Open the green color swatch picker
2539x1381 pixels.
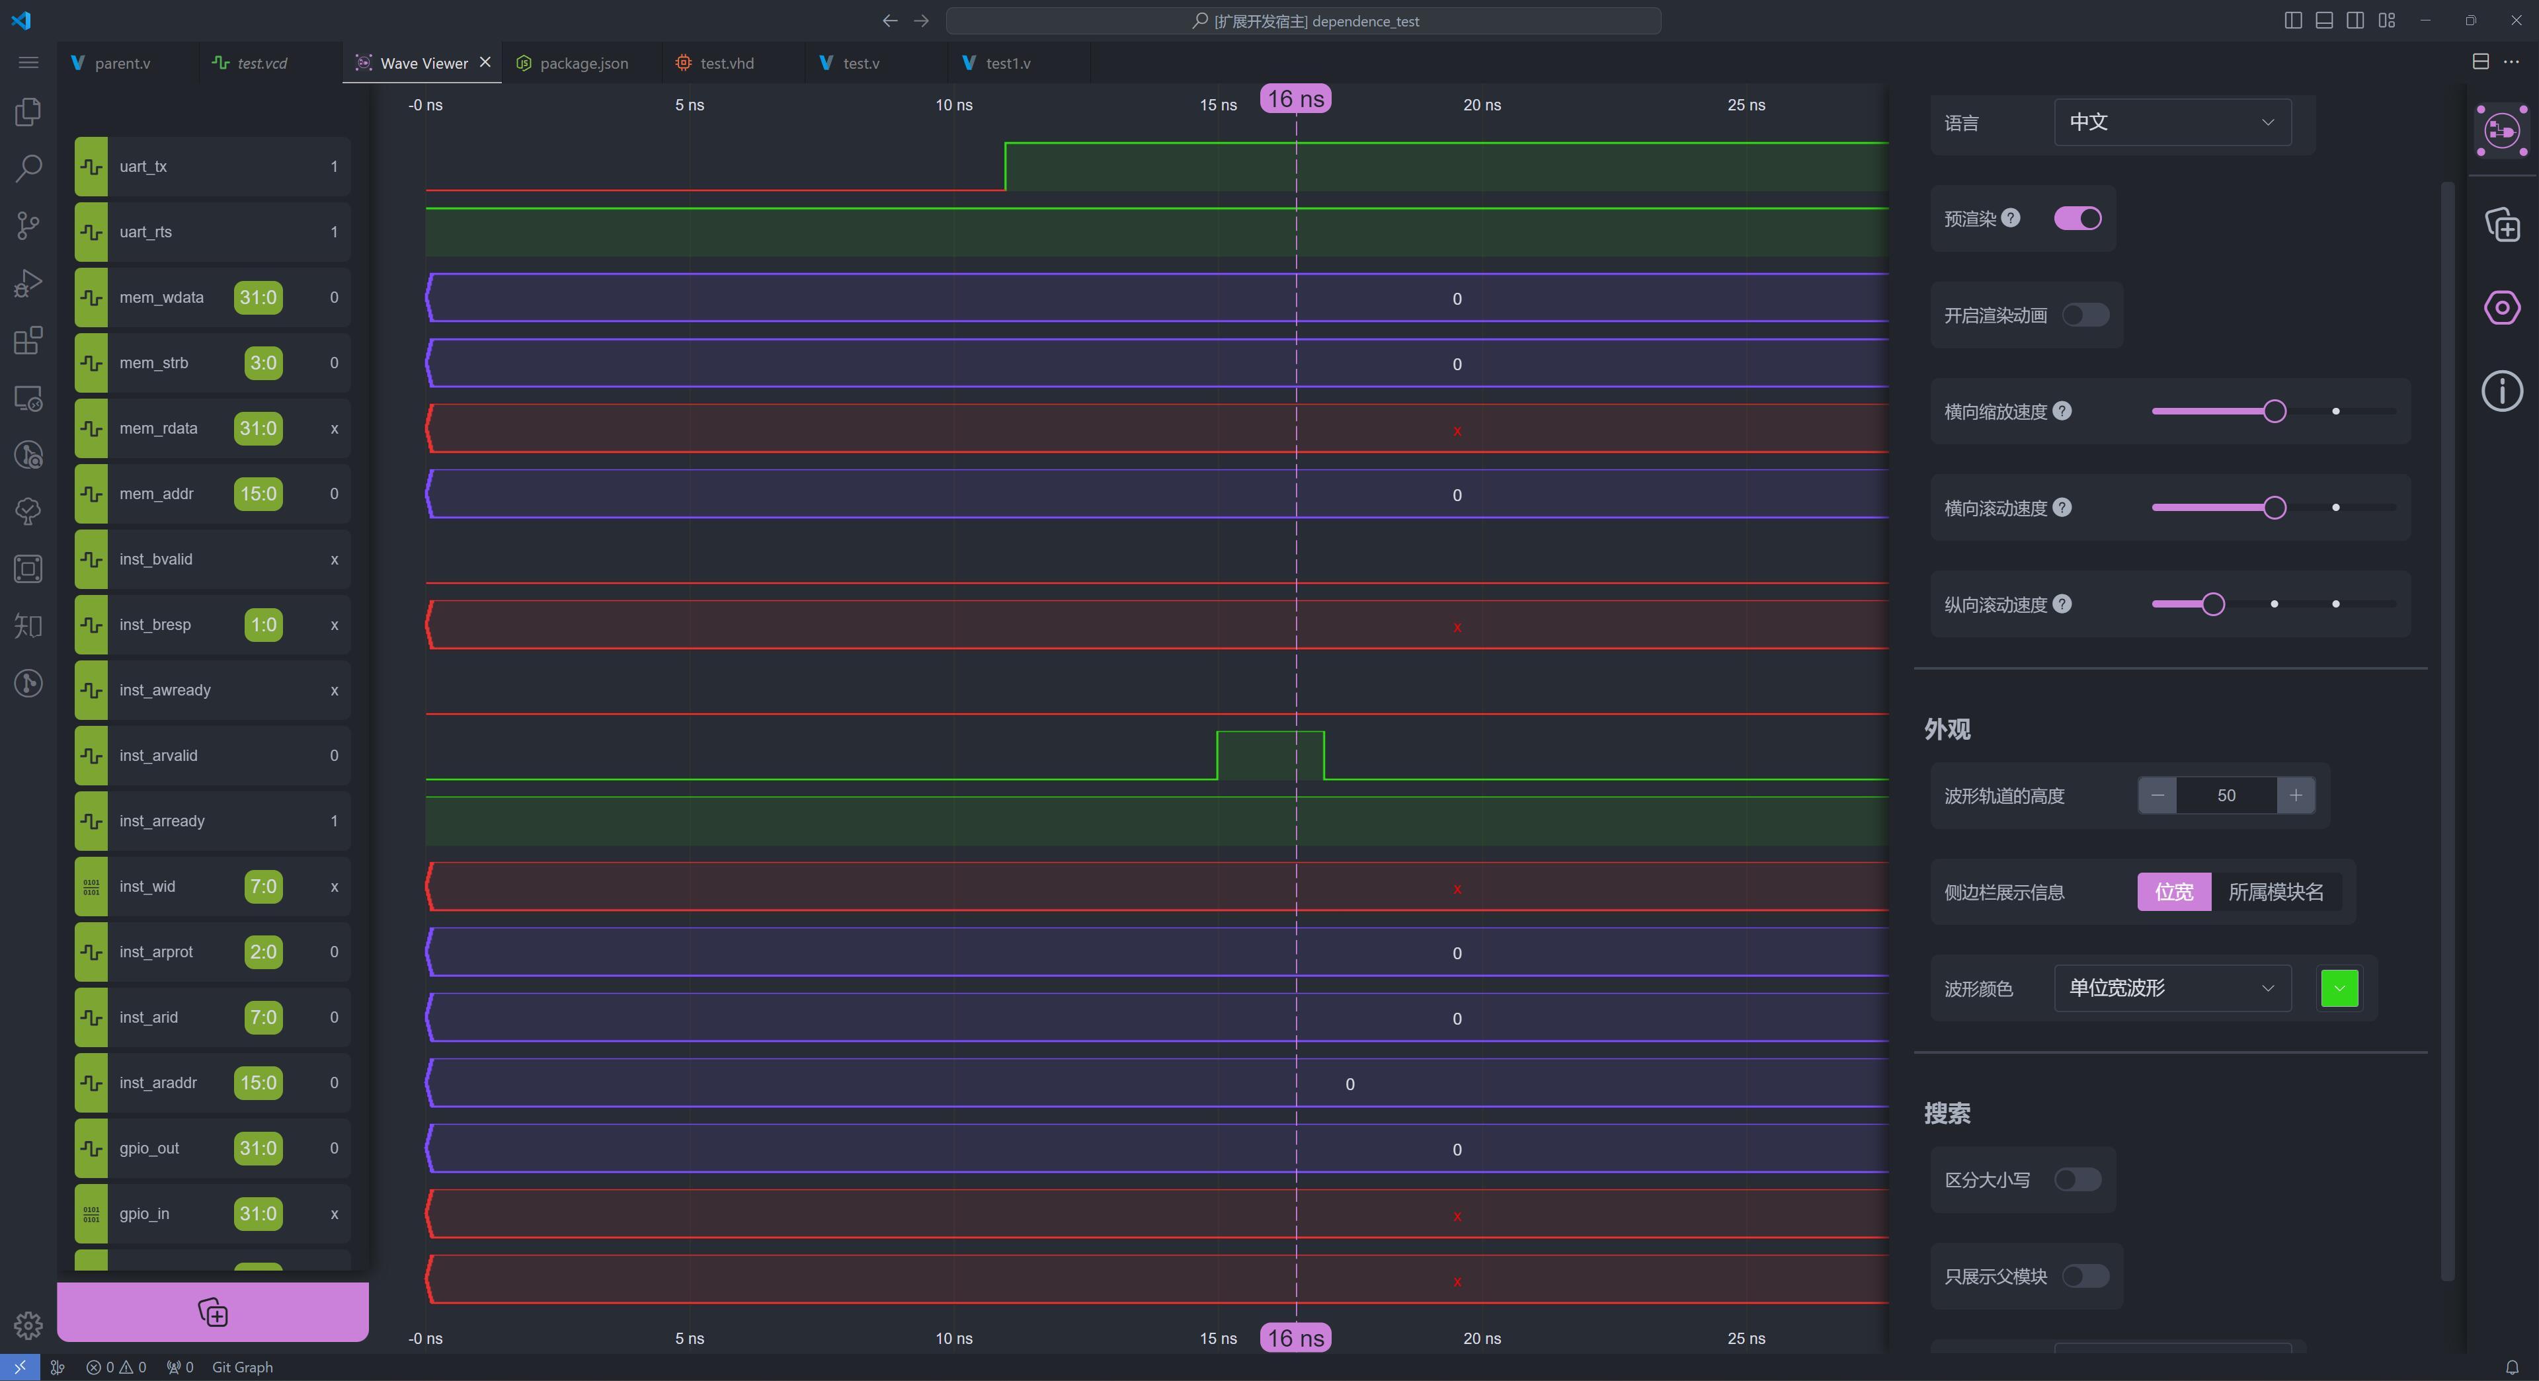point(2339,988)
